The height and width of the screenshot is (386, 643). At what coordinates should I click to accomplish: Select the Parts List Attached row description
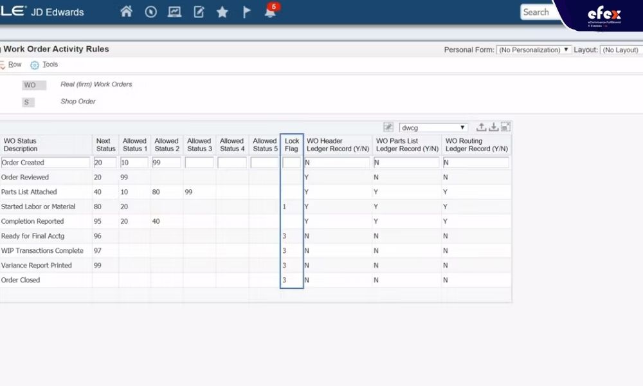(29, 192)
